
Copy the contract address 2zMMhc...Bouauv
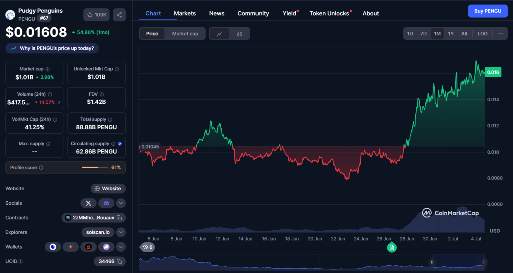point(119,218)
